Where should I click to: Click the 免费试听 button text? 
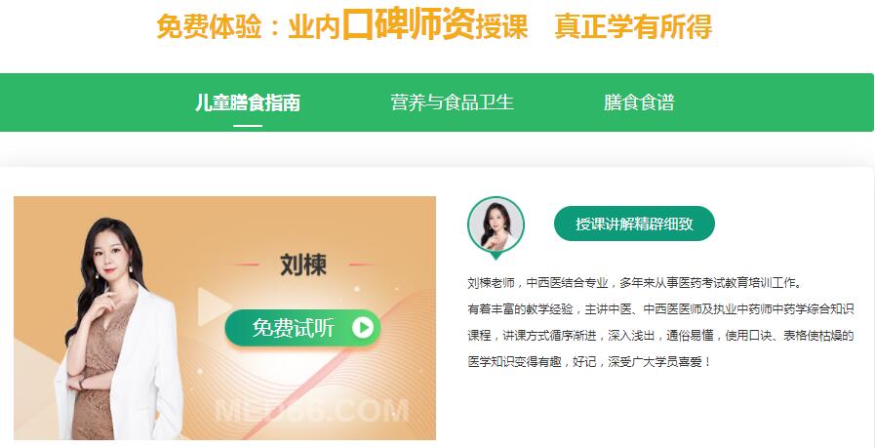pyautogui.click(x=293, y=328)
